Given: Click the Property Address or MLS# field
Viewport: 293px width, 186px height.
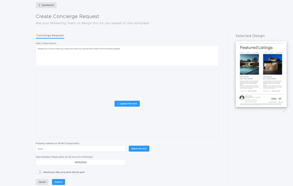Looking at the screenshot, I should click(80, 149).
